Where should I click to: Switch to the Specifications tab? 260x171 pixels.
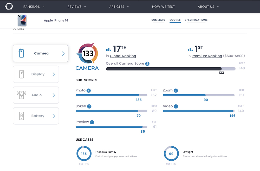click(196, 20)
